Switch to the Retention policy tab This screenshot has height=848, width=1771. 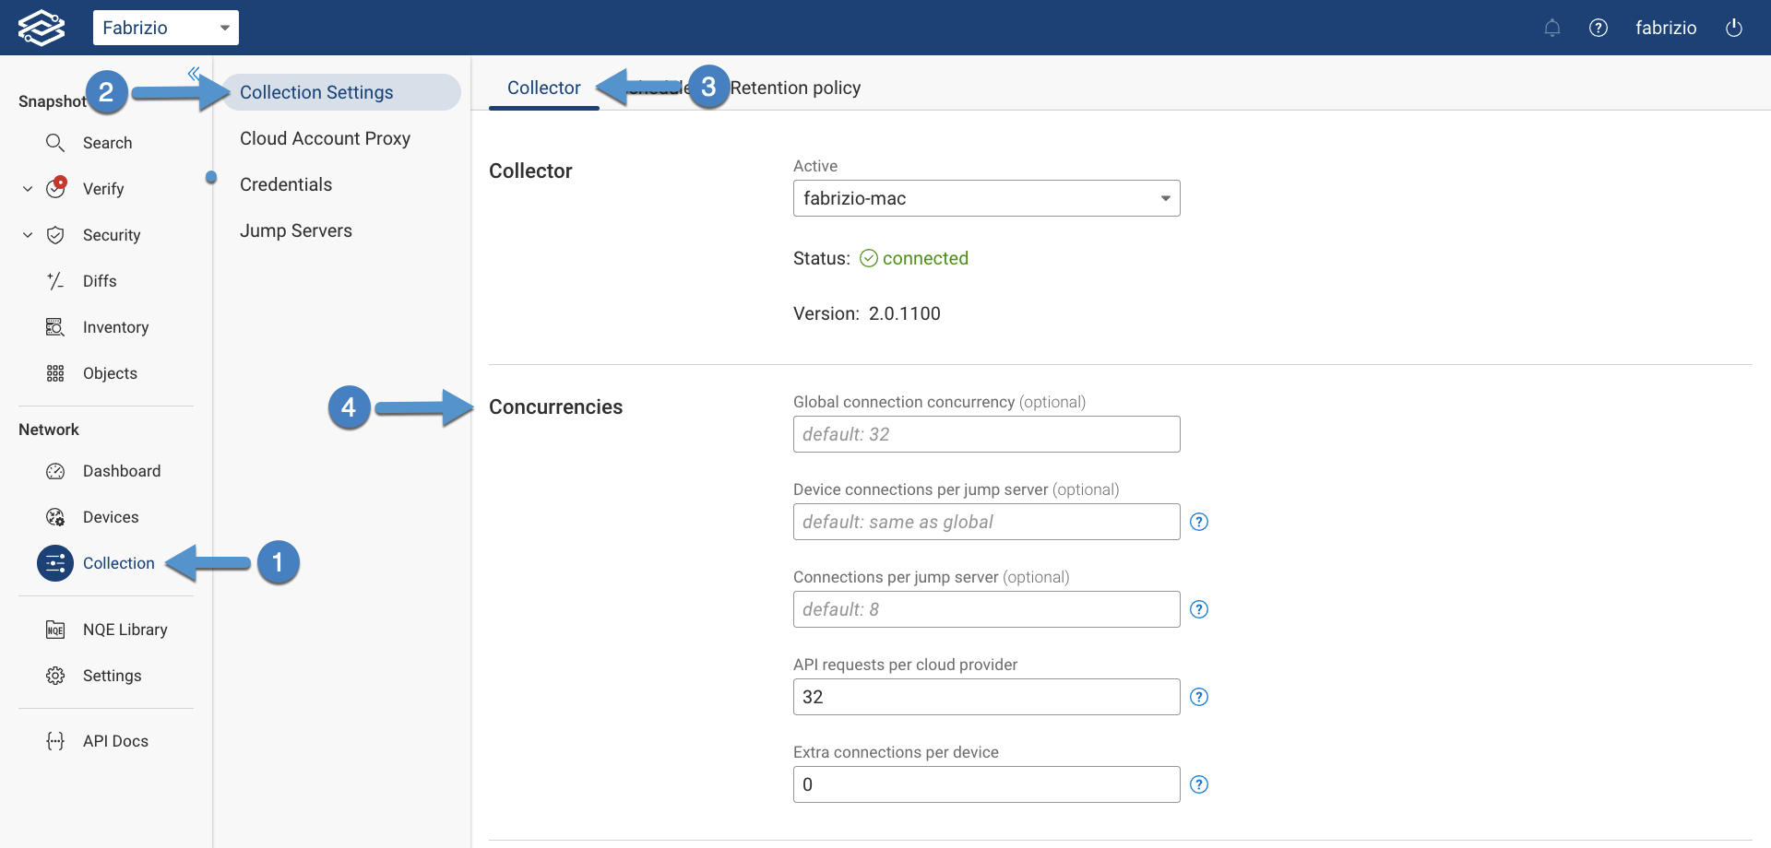tap(795, 88)
